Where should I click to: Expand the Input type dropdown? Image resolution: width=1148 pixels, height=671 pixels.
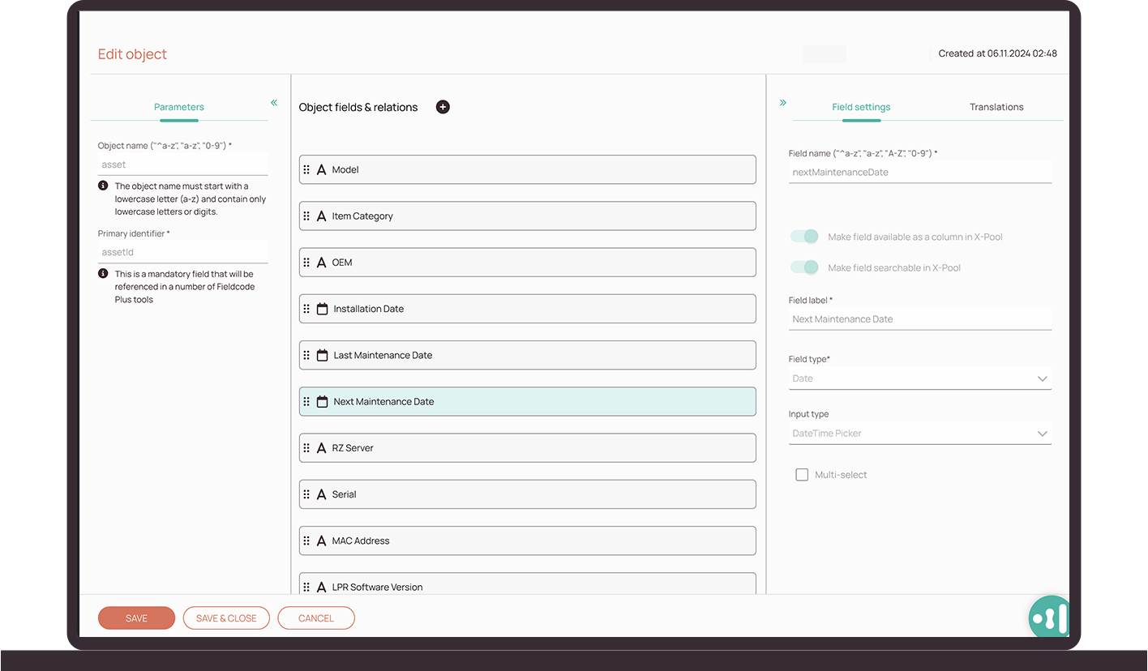(919, 434)
